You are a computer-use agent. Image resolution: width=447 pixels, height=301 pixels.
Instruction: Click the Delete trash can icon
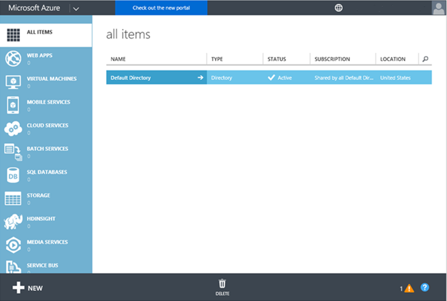click(222, 284)
